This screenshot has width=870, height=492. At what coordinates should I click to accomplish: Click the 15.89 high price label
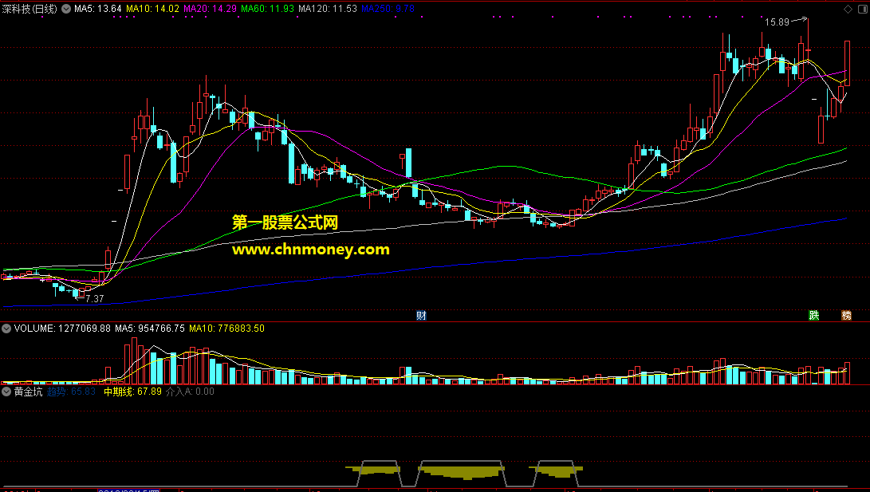click(x=777, y=22)
